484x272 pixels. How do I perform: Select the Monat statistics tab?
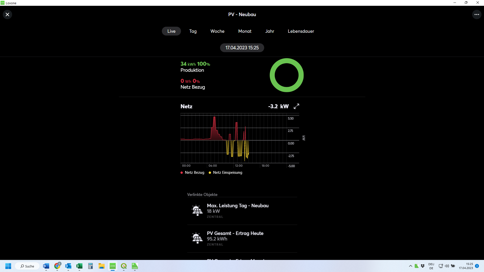tap(245, 31)
